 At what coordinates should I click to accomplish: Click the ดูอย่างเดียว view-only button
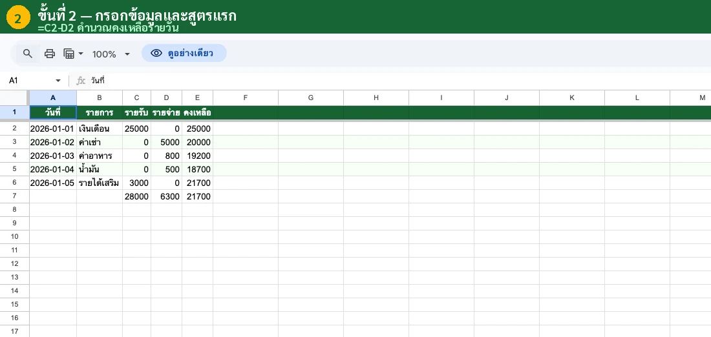click(x=184, y=53)
